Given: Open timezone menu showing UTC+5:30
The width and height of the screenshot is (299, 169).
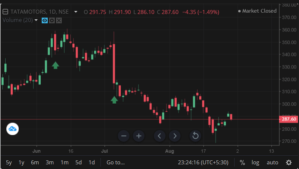Looking at the screenshot, I should (204, 163).
